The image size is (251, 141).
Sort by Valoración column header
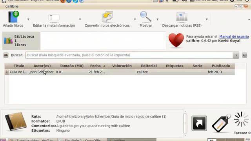(x=122, y=66)
